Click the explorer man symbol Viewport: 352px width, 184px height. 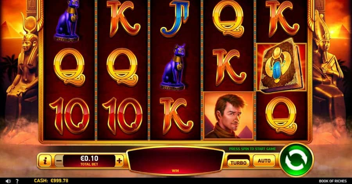click(x=228, y=115)
